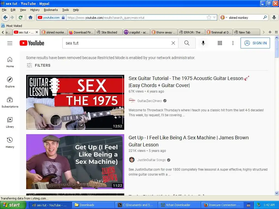Image resolution: width=279 pixels, height=209 pixels.
Task: Switch to the 'thorw away' tab
Action: pos(164,32)
